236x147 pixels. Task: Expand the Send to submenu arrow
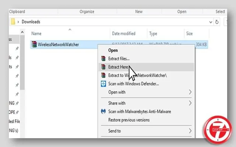(190, 131)
